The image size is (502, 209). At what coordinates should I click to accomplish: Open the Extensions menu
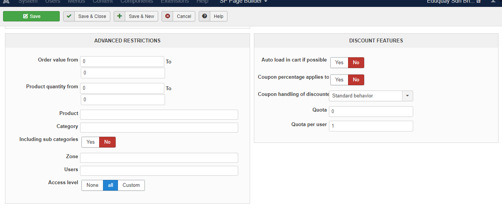(x=175, y=2)
